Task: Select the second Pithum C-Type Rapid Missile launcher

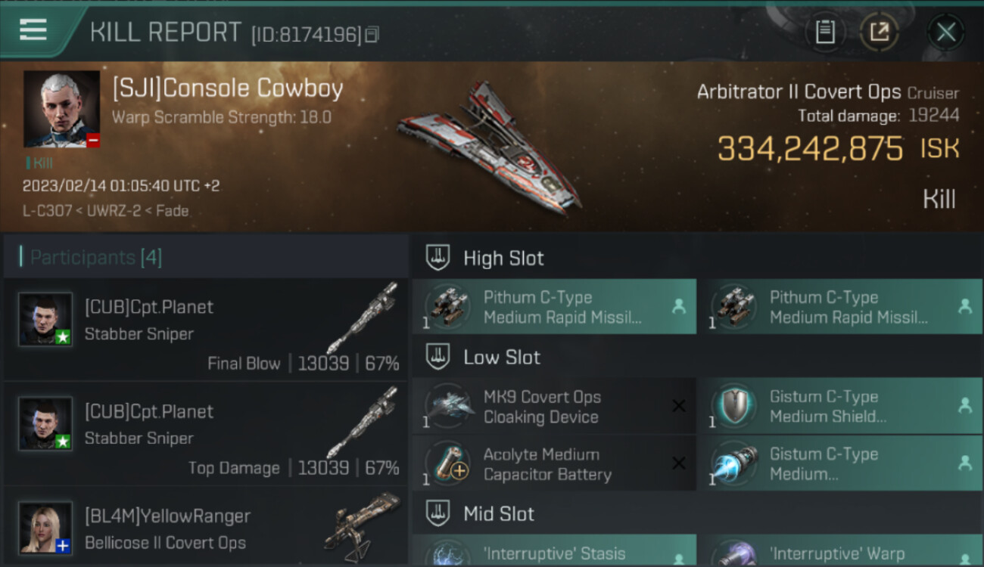Action: coord(841,307)
